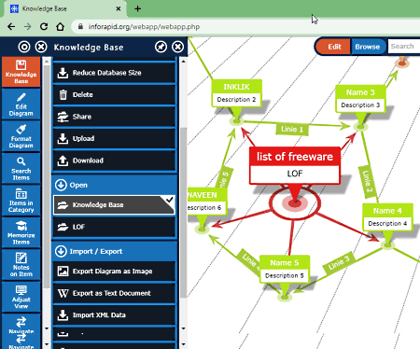Click the padlock site info icon
Image resolution: width=420 pixels, height=349 pixels.
(x=80, y=26)
